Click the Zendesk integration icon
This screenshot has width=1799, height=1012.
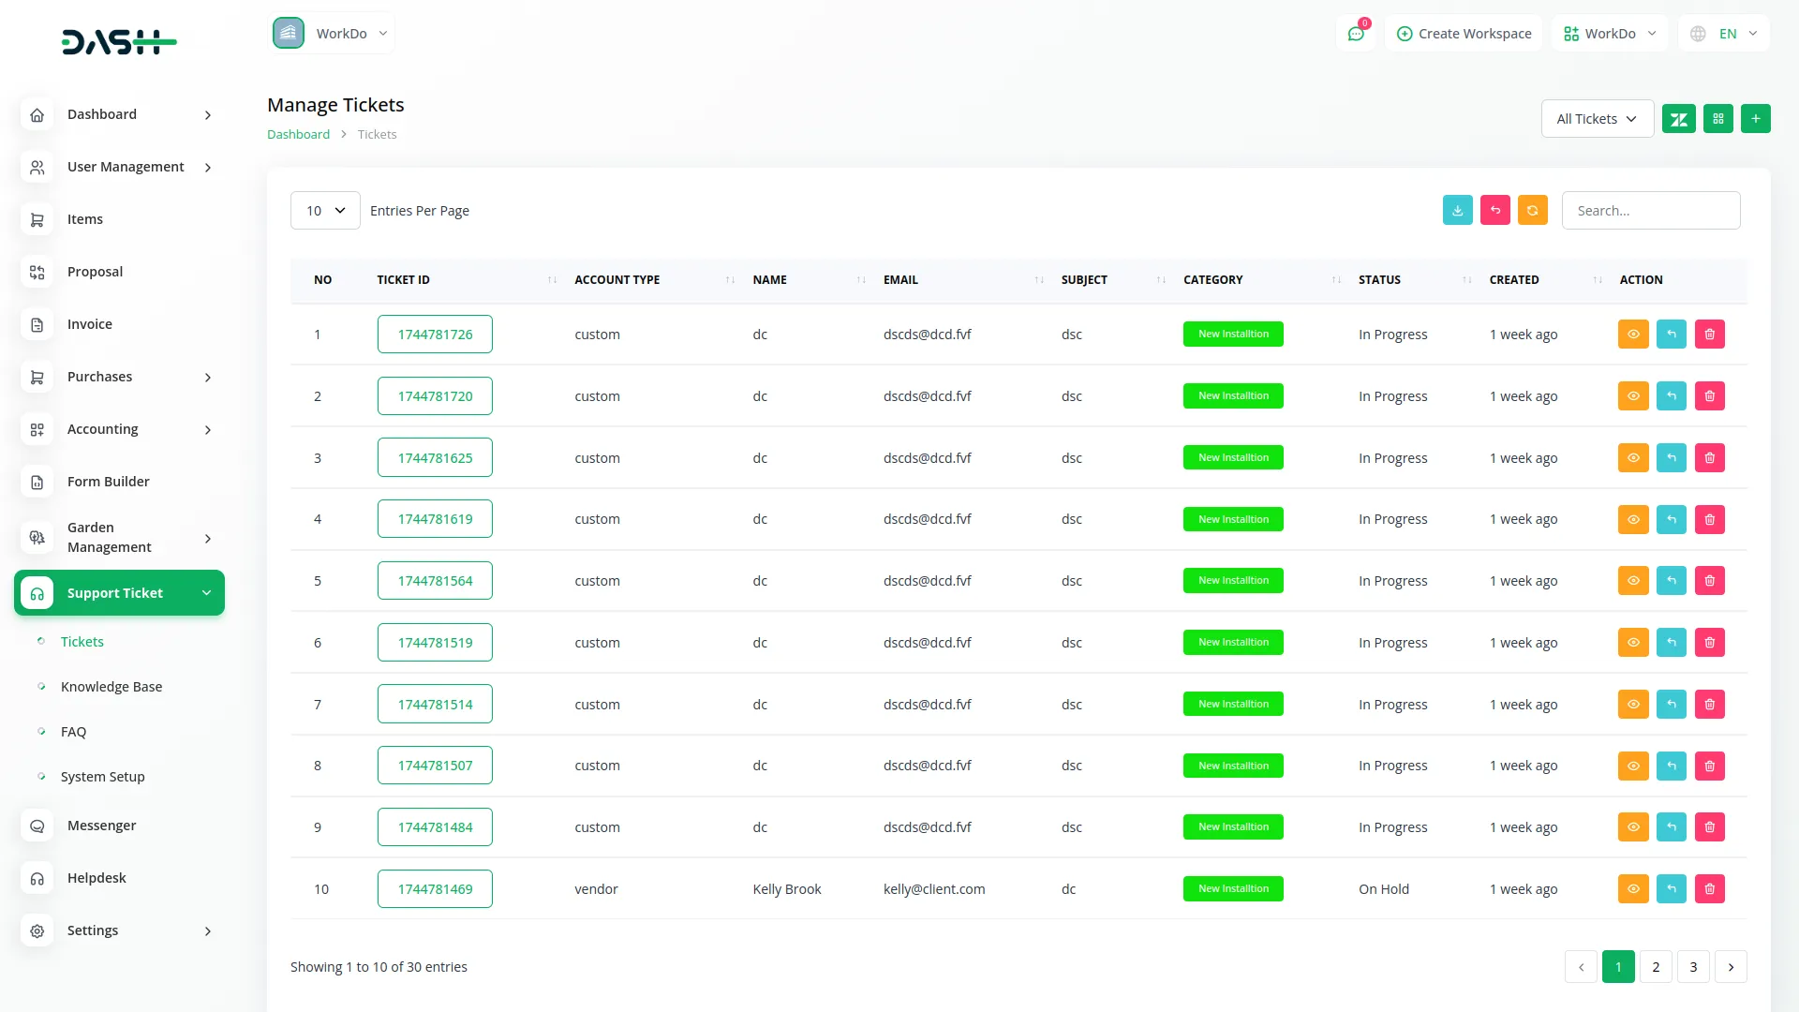point(1679,118)
